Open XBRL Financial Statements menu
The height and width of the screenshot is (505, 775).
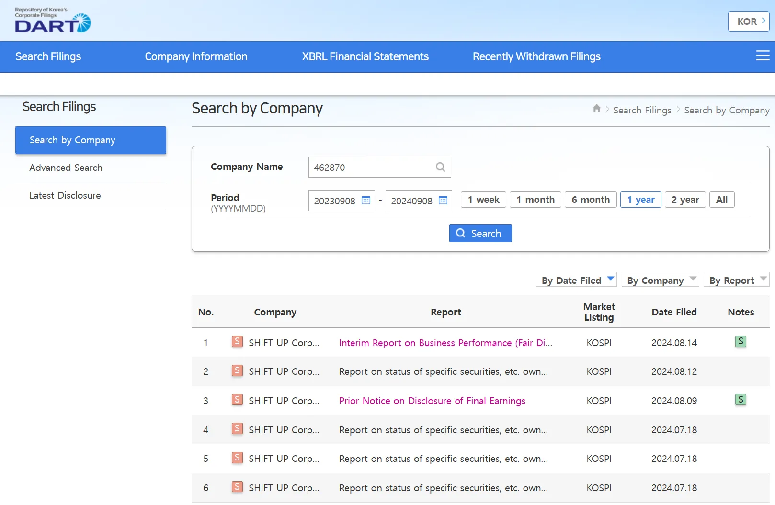coord(365,56)
